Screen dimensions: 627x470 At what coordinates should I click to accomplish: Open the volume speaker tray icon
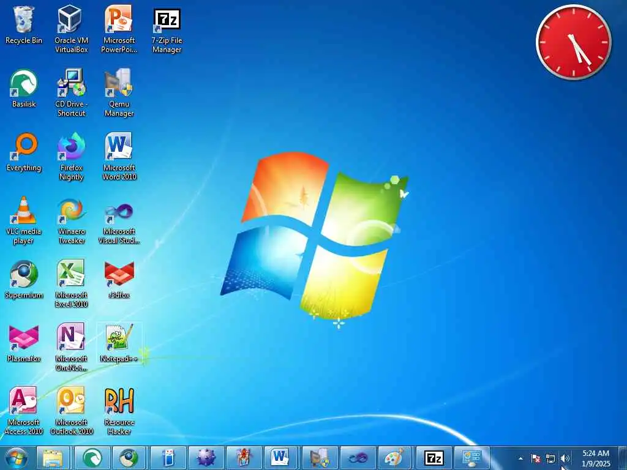[565, 458]
